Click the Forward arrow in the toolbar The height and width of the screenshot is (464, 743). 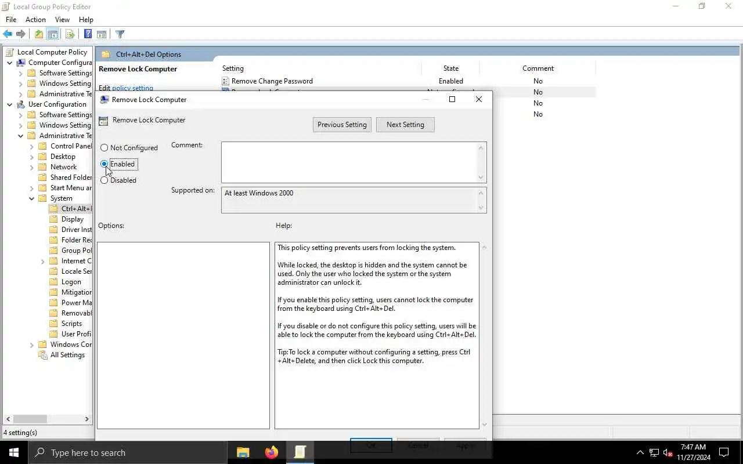pos(21,34)
